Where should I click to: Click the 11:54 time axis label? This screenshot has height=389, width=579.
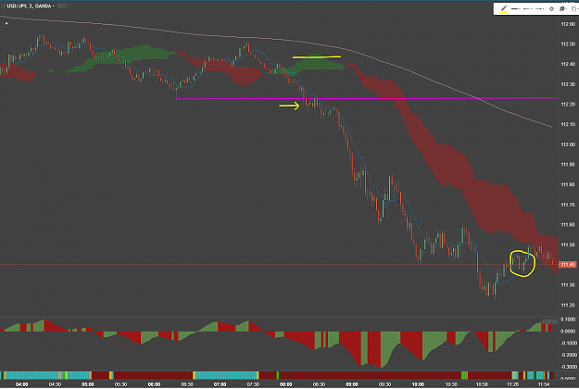point(544,384)
